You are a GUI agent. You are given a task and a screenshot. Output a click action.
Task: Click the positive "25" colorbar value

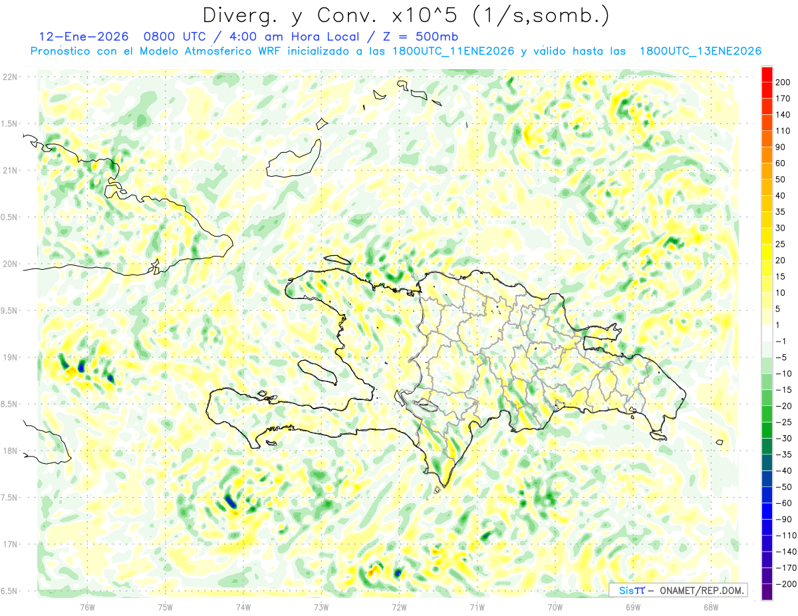tap(781, 244)
